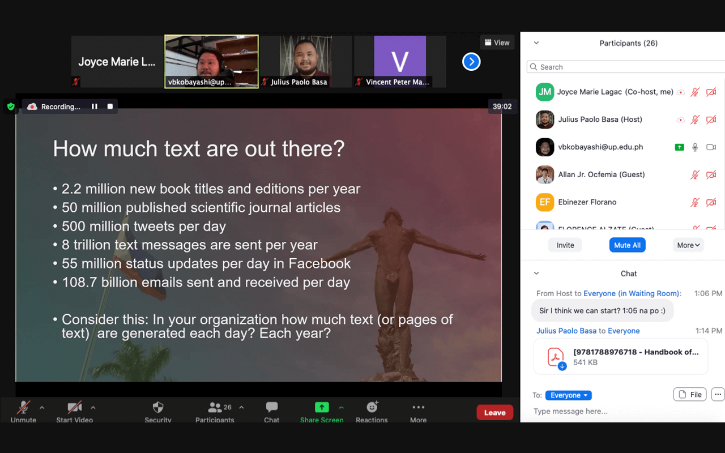Image resolution: width=725 pixels, height=453 pixels.
Task: Open the Everyone recipient dropdown
Action: (x=569, y=395)
